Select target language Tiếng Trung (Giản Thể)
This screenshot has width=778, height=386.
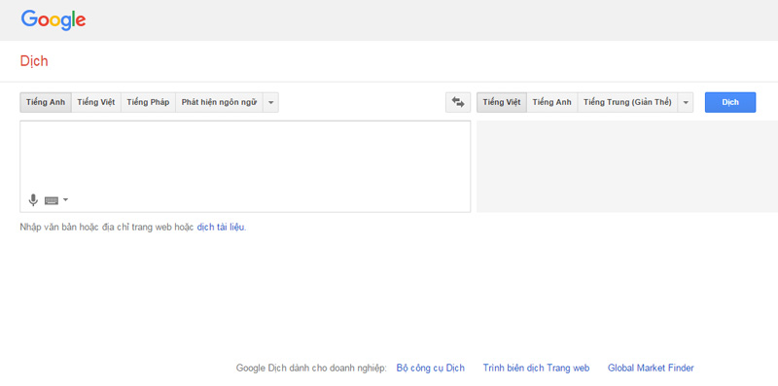pos(627,102)
